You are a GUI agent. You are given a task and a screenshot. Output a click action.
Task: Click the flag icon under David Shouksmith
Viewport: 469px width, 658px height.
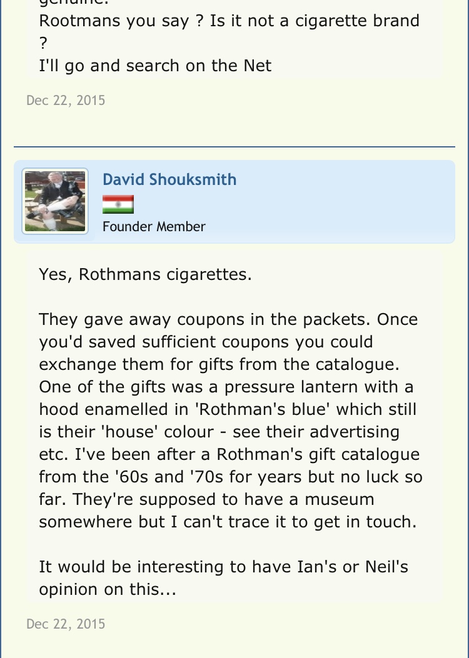pyautogui.click(x=118, y=204)
